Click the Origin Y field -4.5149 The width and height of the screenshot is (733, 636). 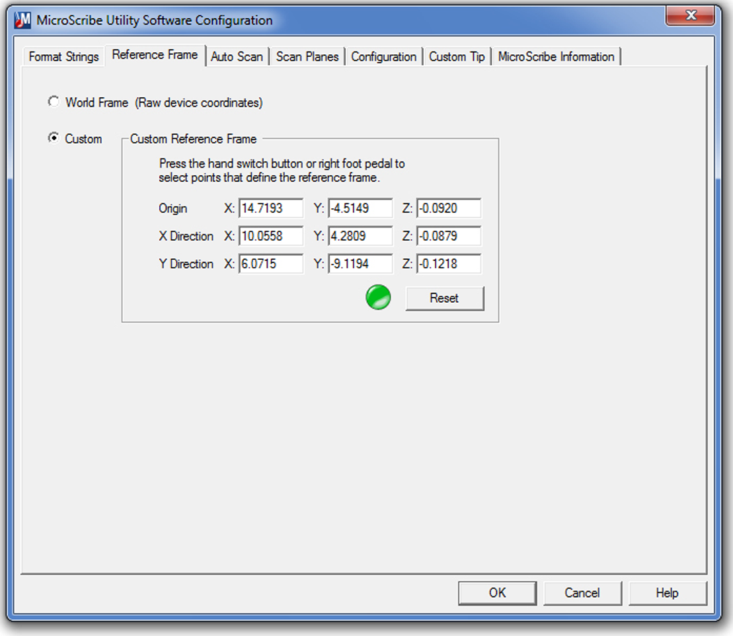[360, 208]
